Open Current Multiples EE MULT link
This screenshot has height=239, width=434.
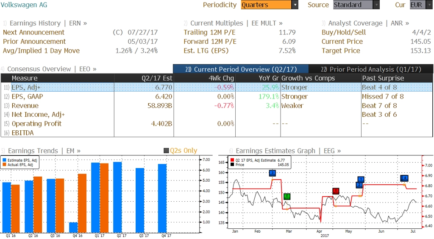pyautogui.click(x=236, y=23)
